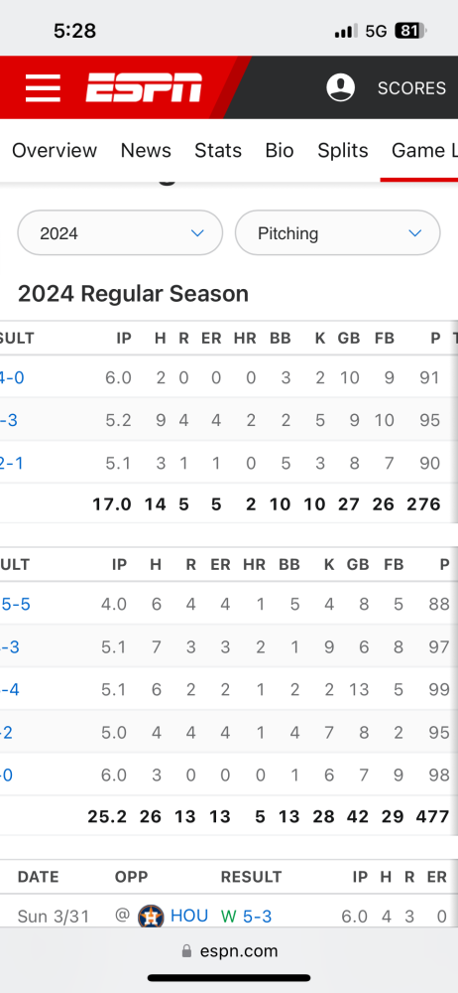Tap the chevron in the 2024 selector
The width and height of the screenshot is (458, 993).
[197, 233]
